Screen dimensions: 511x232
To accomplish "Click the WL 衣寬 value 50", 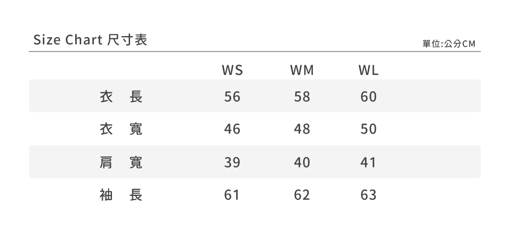I will coord(368,129).
